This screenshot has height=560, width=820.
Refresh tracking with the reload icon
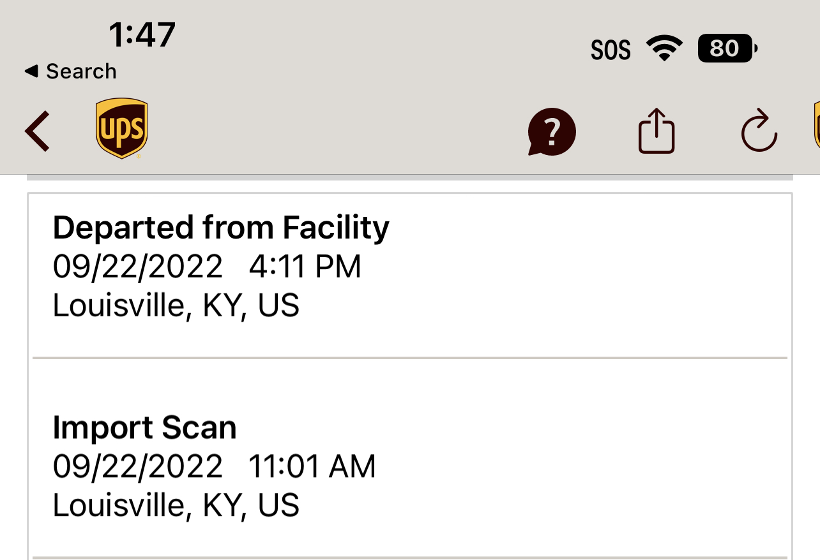point(759,131)
